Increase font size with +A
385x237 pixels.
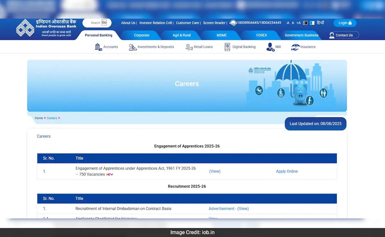[298, 23]
